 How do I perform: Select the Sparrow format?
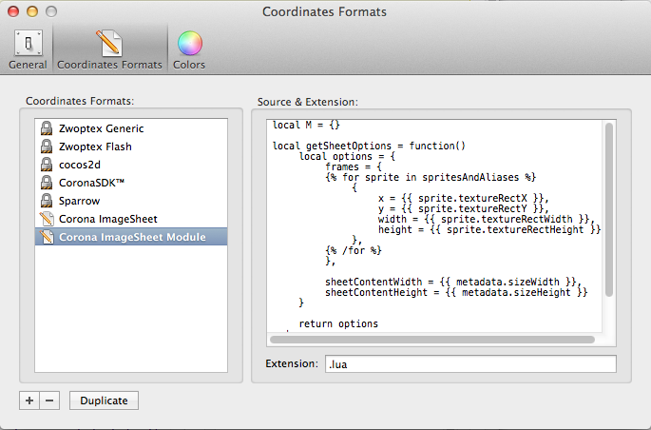(x=131, y=201)
